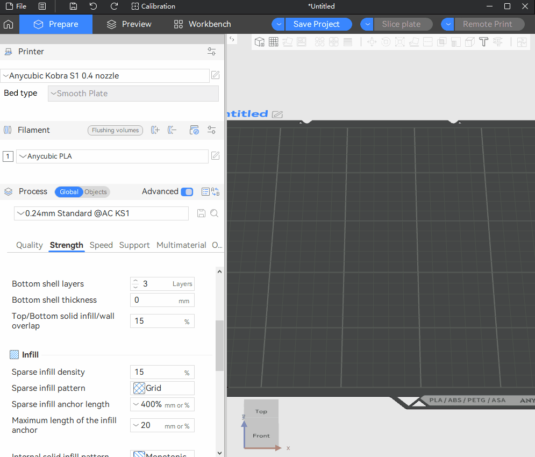Add a new plate with the grid icon
The image size is (535, 457).
pyautogui.click(x=274, y=42)
